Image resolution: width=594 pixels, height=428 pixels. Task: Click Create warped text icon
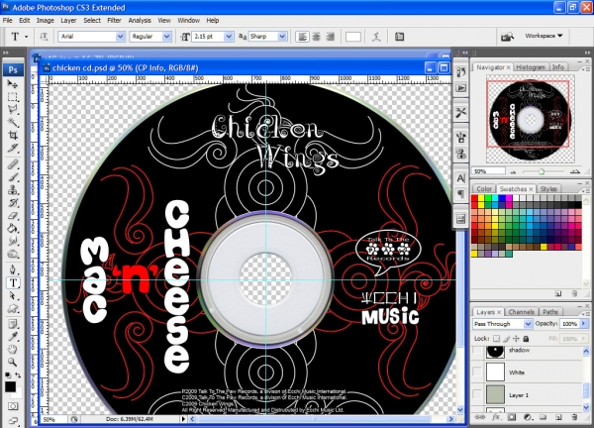click(376, 37)
